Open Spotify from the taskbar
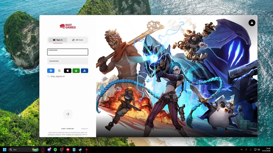This screenshot has width=273, height=153. tap(55, 149)
